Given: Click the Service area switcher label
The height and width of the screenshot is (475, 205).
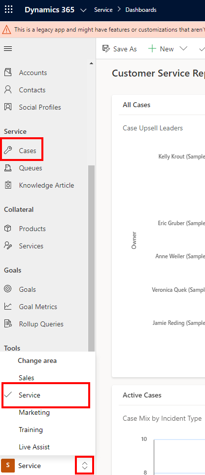Looking at the screenshot, I should pyautogui.click(x=30, y=466).
